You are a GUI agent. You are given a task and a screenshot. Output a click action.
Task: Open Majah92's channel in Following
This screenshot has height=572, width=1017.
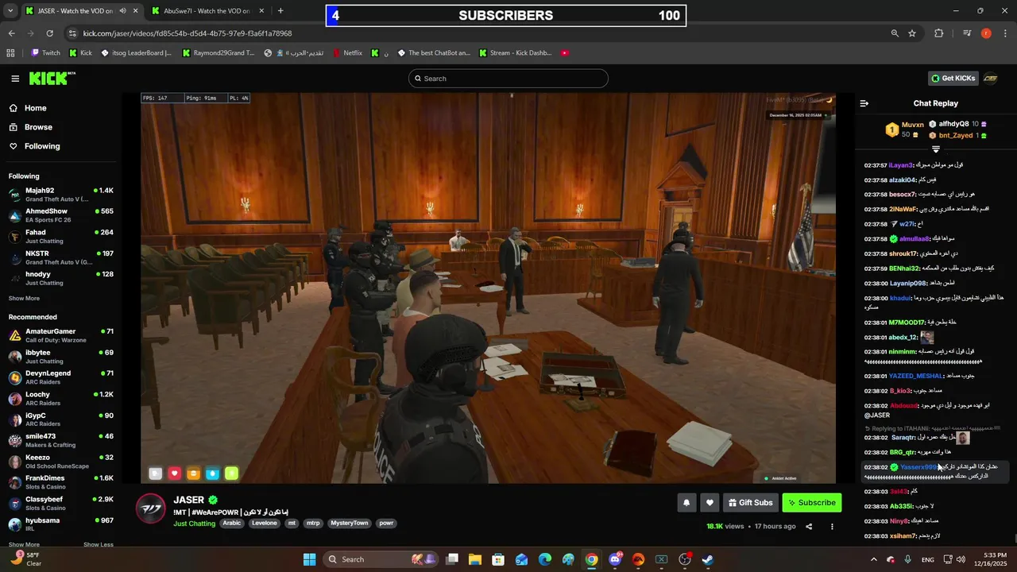click(60, 195)
